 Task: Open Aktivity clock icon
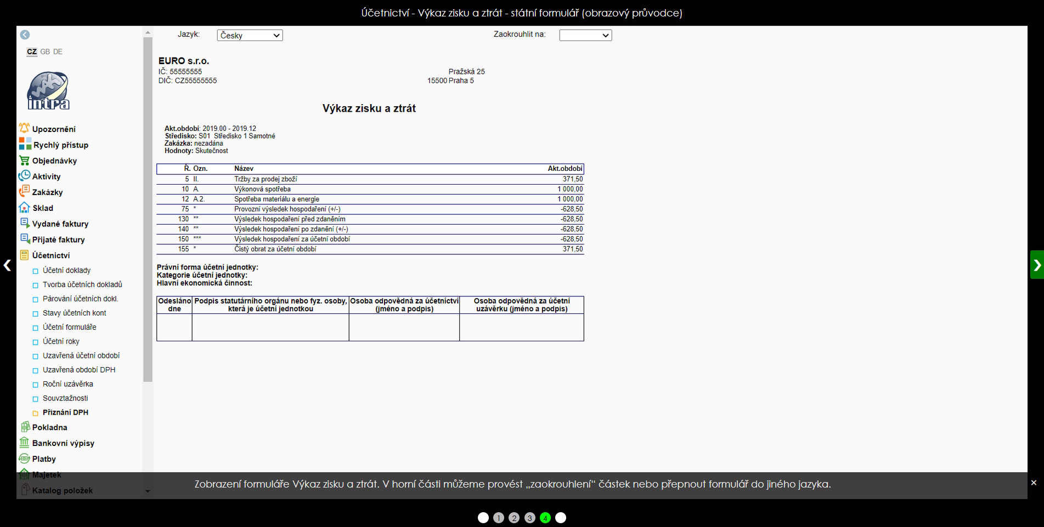pos(24,176)
